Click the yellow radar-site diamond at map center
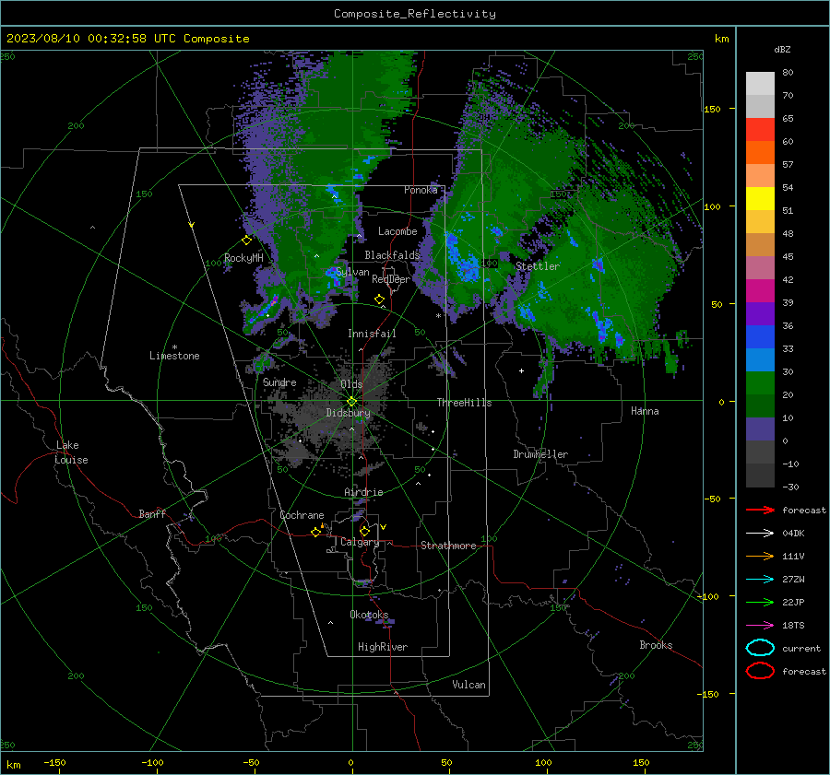Screen dimensions: 830x775 [x=351, y=402]
